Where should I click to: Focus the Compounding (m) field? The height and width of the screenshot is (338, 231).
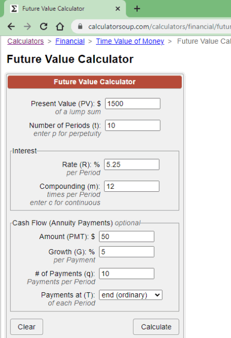(x=132, y=186)
